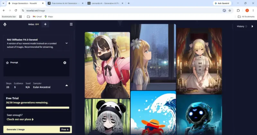Open the Chrome profile avatar
The height and width of the screenshot is (135, 257).
coord(247,11)
